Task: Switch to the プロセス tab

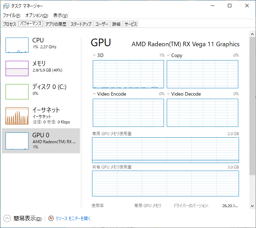Action: point(9,24)
